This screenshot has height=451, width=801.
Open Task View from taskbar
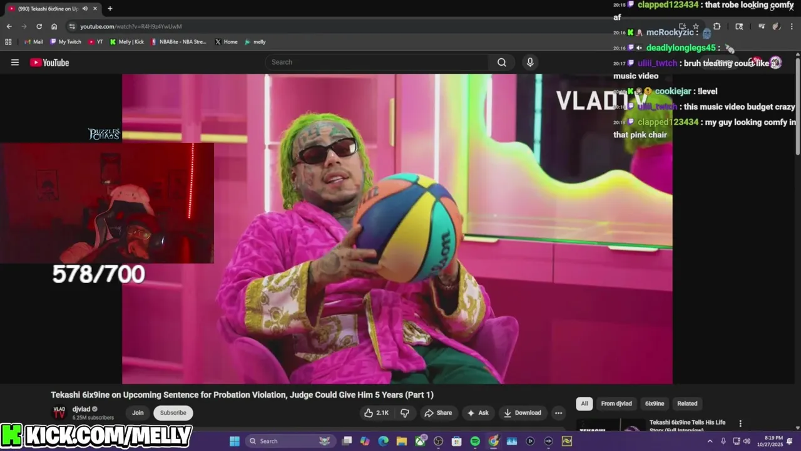click(x=347, y=441)
